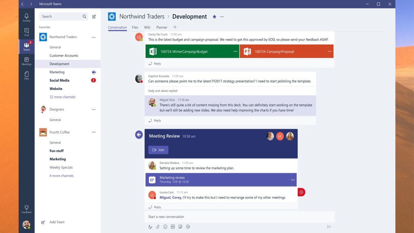Start a new chat with the compose icon
The height and width of the screenshot is (233, 414).
[94, 17]
